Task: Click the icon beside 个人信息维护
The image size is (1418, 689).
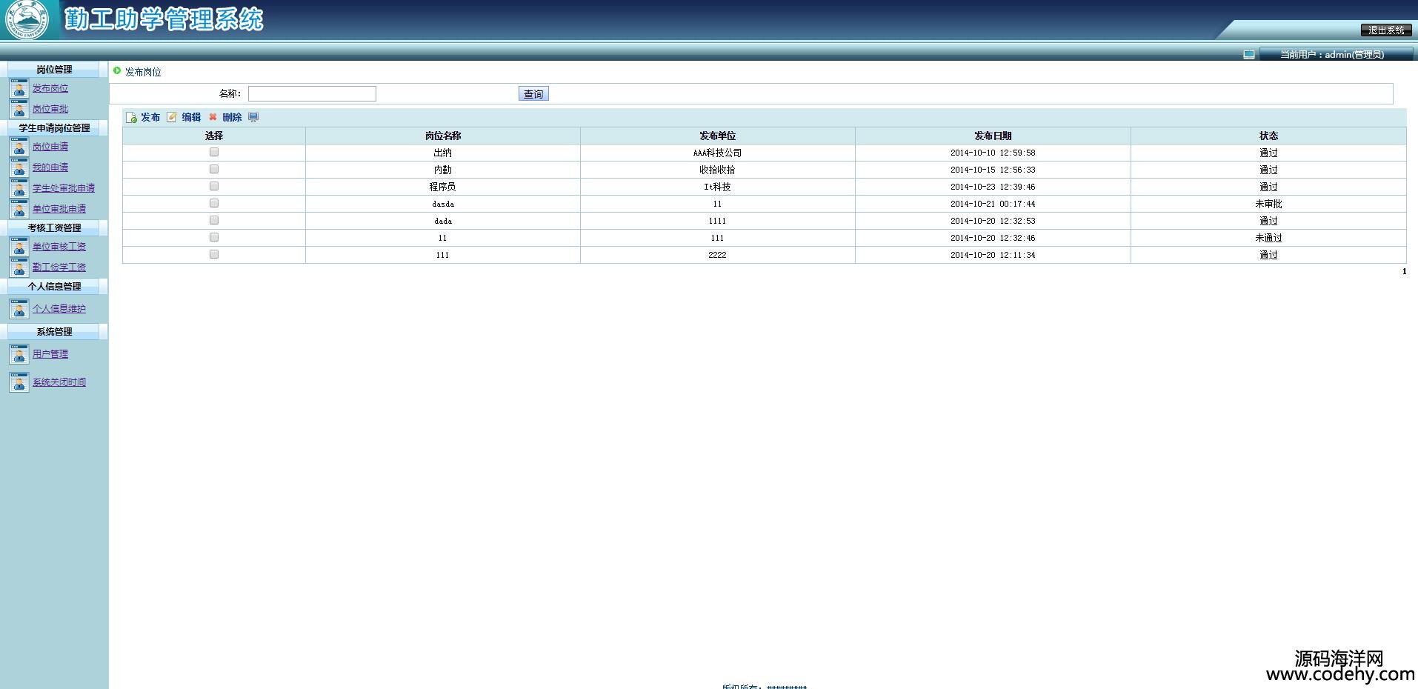Action: coord(19,309)
